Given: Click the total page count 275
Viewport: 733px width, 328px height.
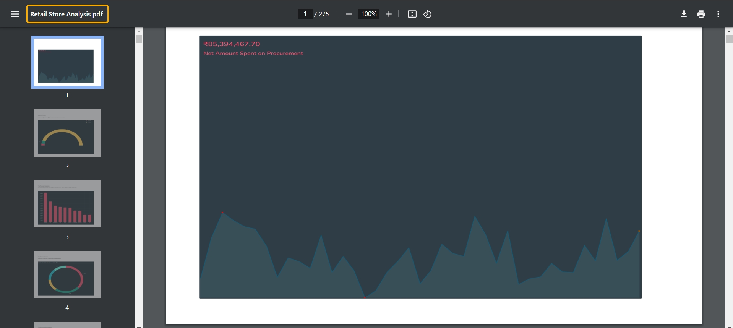Looking at the screenshot, I should (324, 14).
